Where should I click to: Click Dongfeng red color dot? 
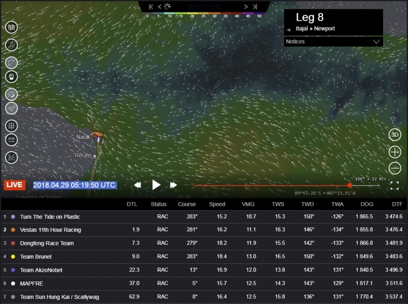[13, 243]
